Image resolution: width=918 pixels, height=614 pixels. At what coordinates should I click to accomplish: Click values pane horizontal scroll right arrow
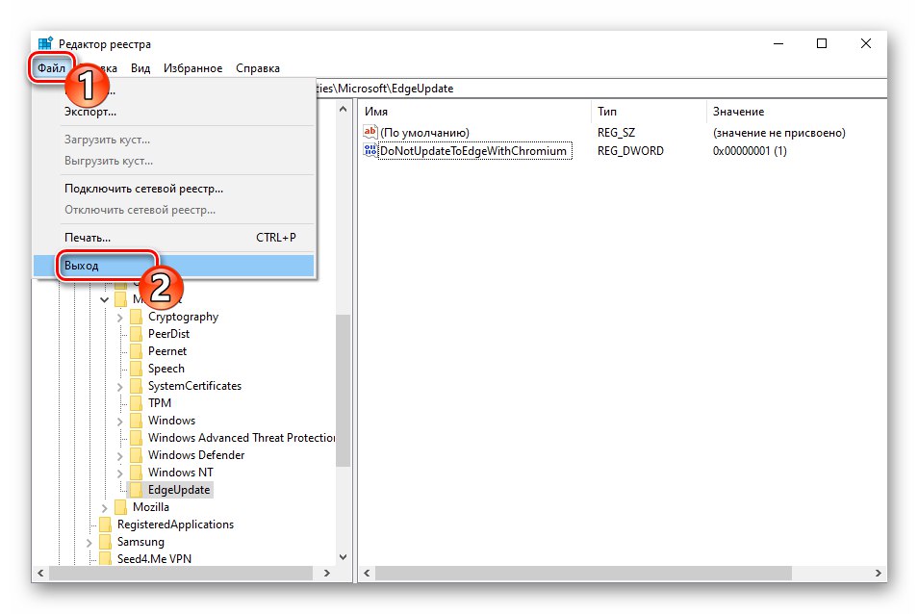879,573
